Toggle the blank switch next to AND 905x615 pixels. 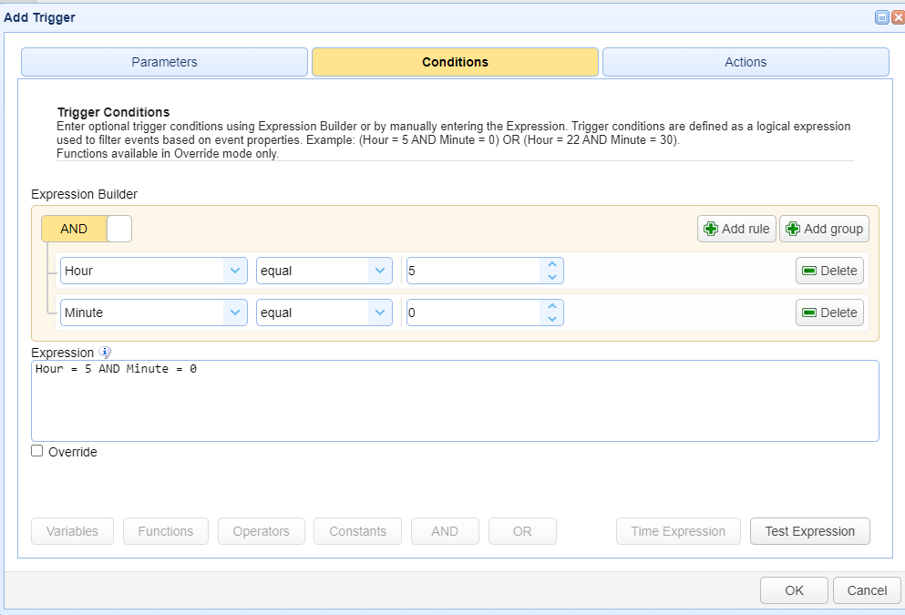[x=119, y=229]
